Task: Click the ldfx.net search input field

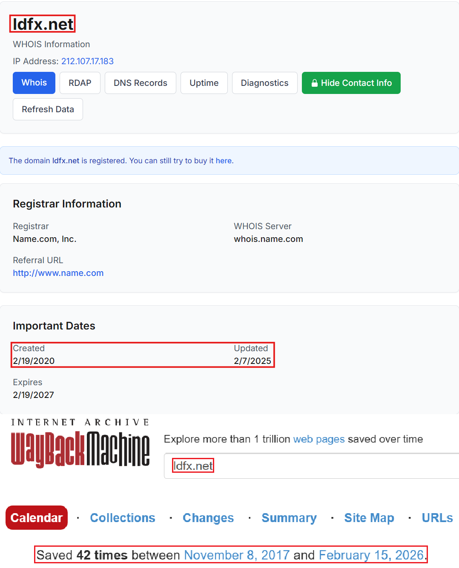Action: [255, 466]
